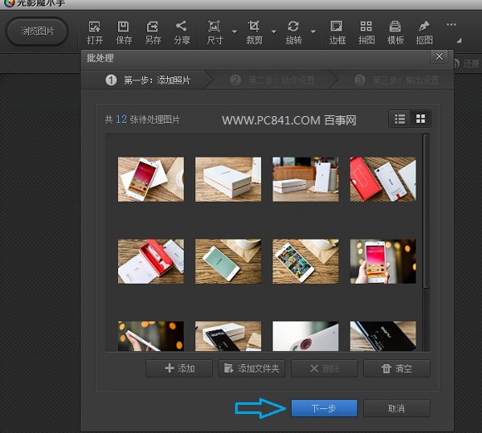Switch to thumbnail grid view
The width and height of the screenshot is (482, 433).
coord(421,119)
